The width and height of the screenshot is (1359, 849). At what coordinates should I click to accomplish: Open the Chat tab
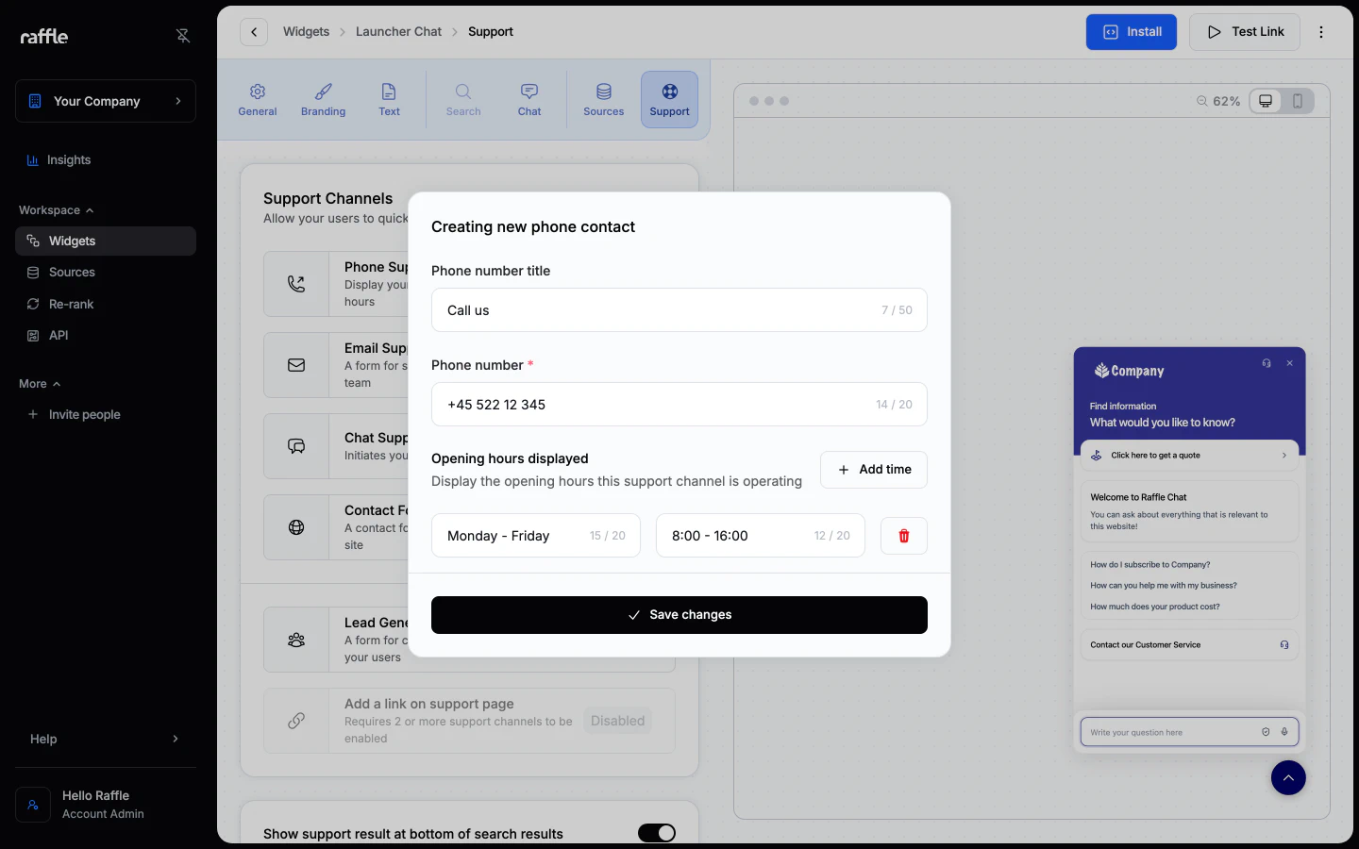pos(529,99)
